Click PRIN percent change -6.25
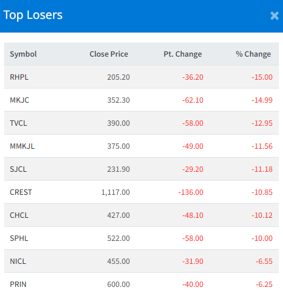The image size is (283, 294). (264, 285)
